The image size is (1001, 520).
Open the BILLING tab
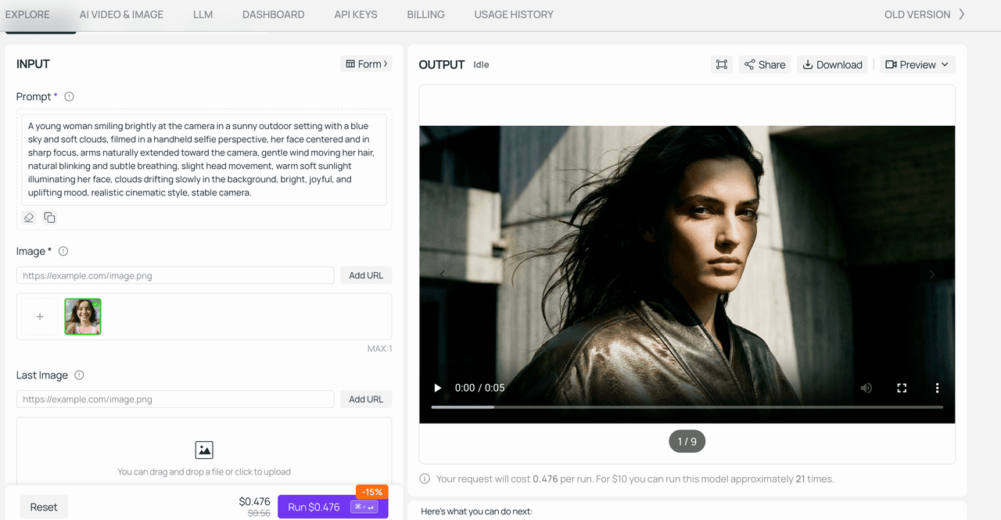[425, 14]
